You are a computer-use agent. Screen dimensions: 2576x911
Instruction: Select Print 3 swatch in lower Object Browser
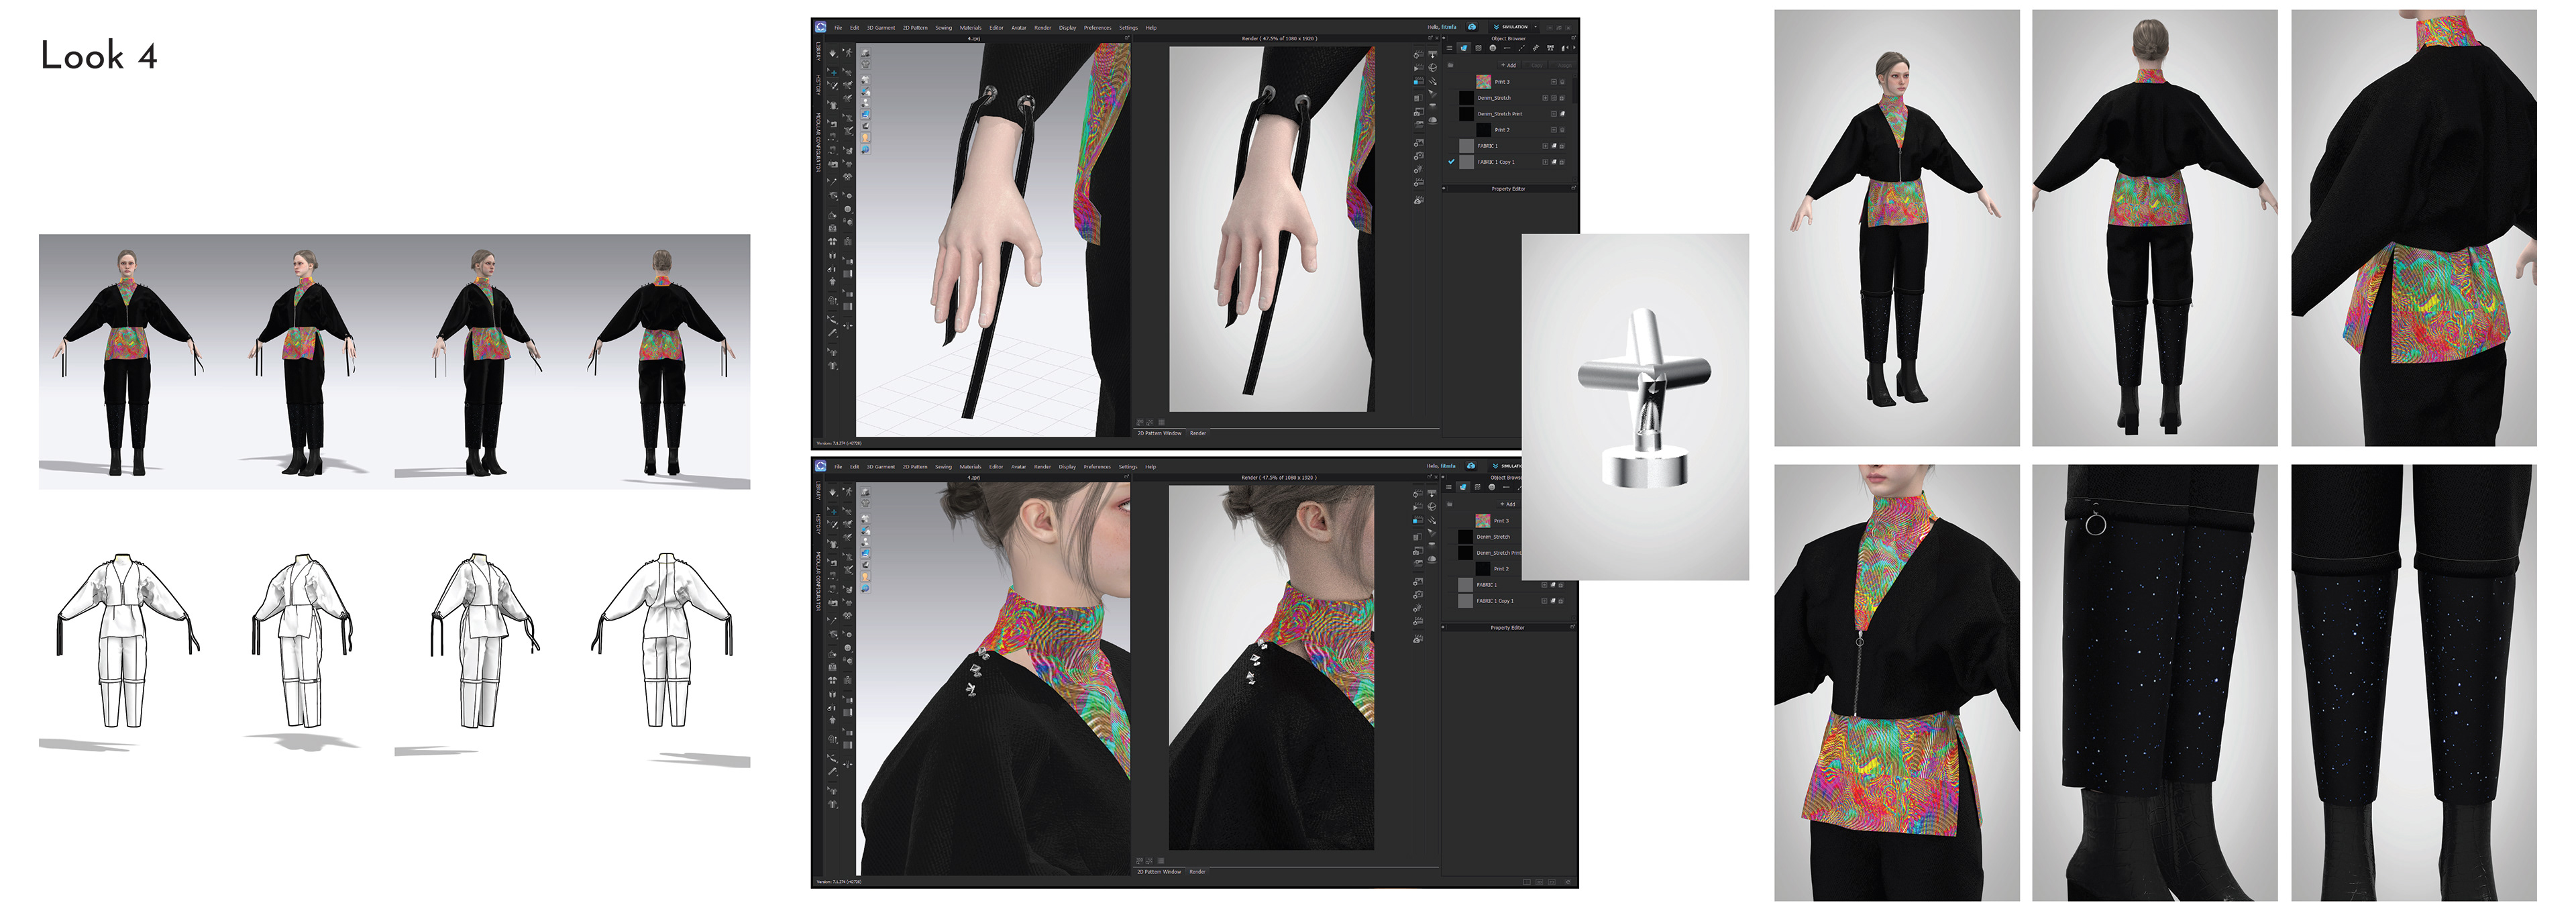click(x=1483, y=521)
